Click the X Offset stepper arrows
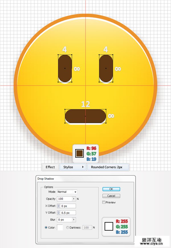The image size is (171, 248). coord(59,206)
